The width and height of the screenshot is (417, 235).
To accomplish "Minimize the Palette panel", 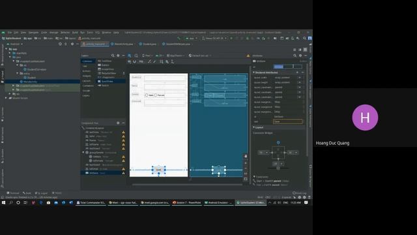I will (x=123, y=55).
